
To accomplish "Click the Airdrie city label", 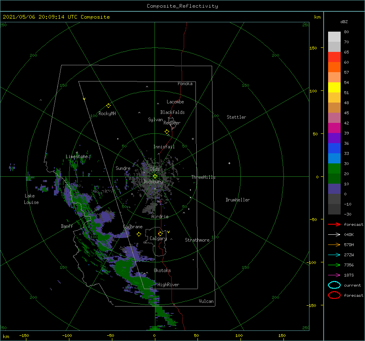I will pos(160,217).
